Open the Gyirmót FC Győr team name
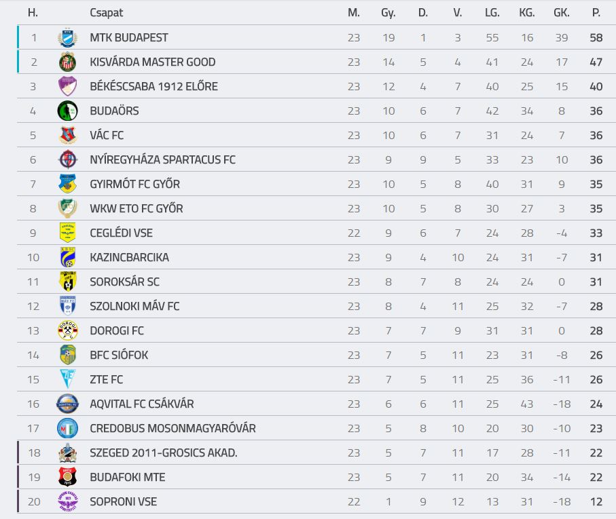This screenshot has height=519, width=616. 134,184
